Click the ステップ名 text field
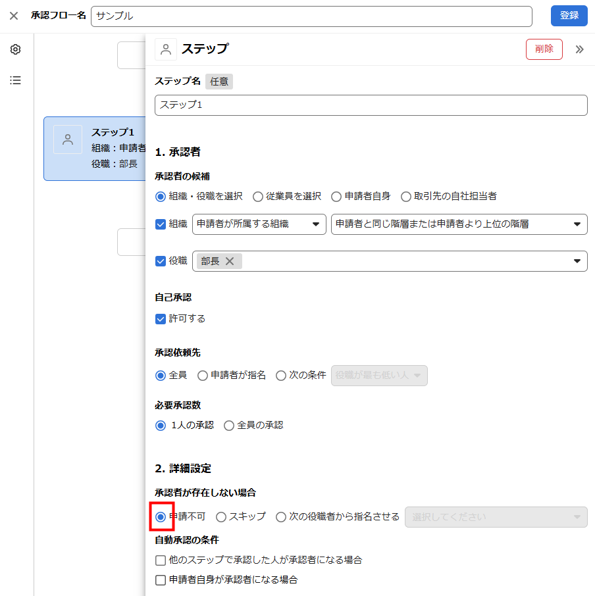595x596 pixels. coord(371,105)
